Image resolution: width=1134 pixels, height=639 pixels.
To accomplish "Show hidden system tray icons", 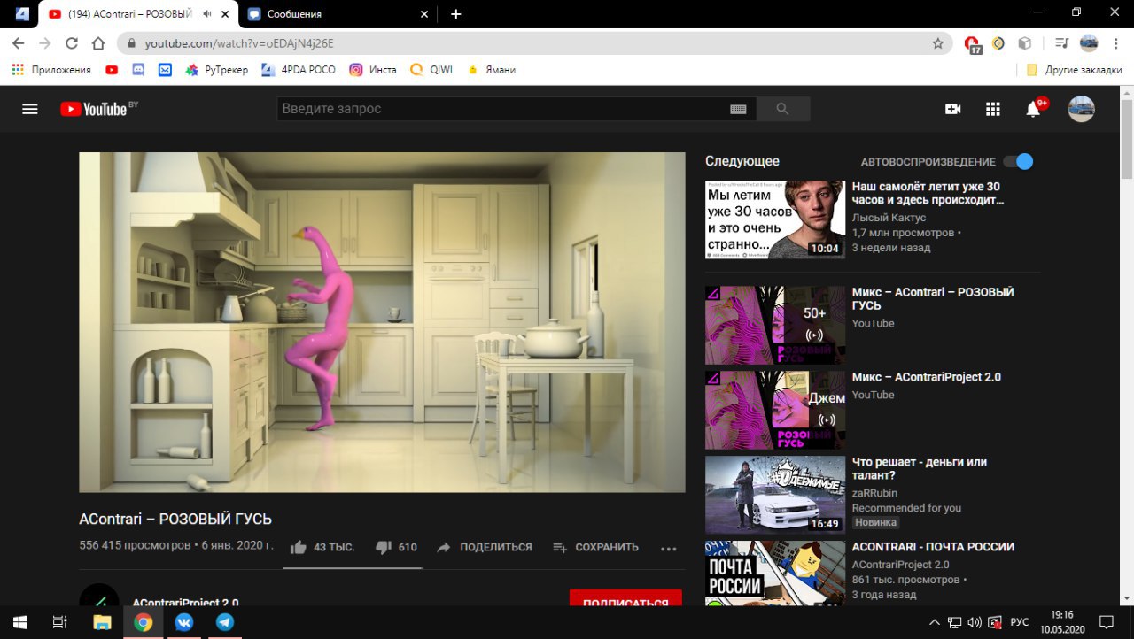I will [935, 622].
